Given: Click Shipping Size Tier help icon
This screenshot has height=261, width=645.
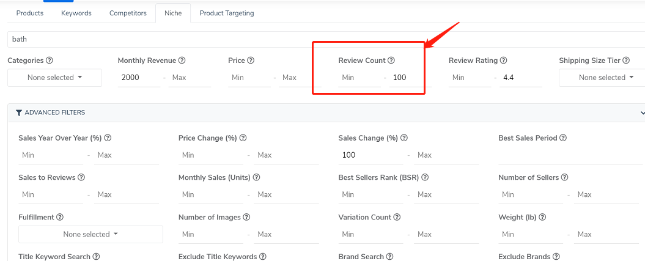Looking at the screenshot, I should [x=626, y=61].
